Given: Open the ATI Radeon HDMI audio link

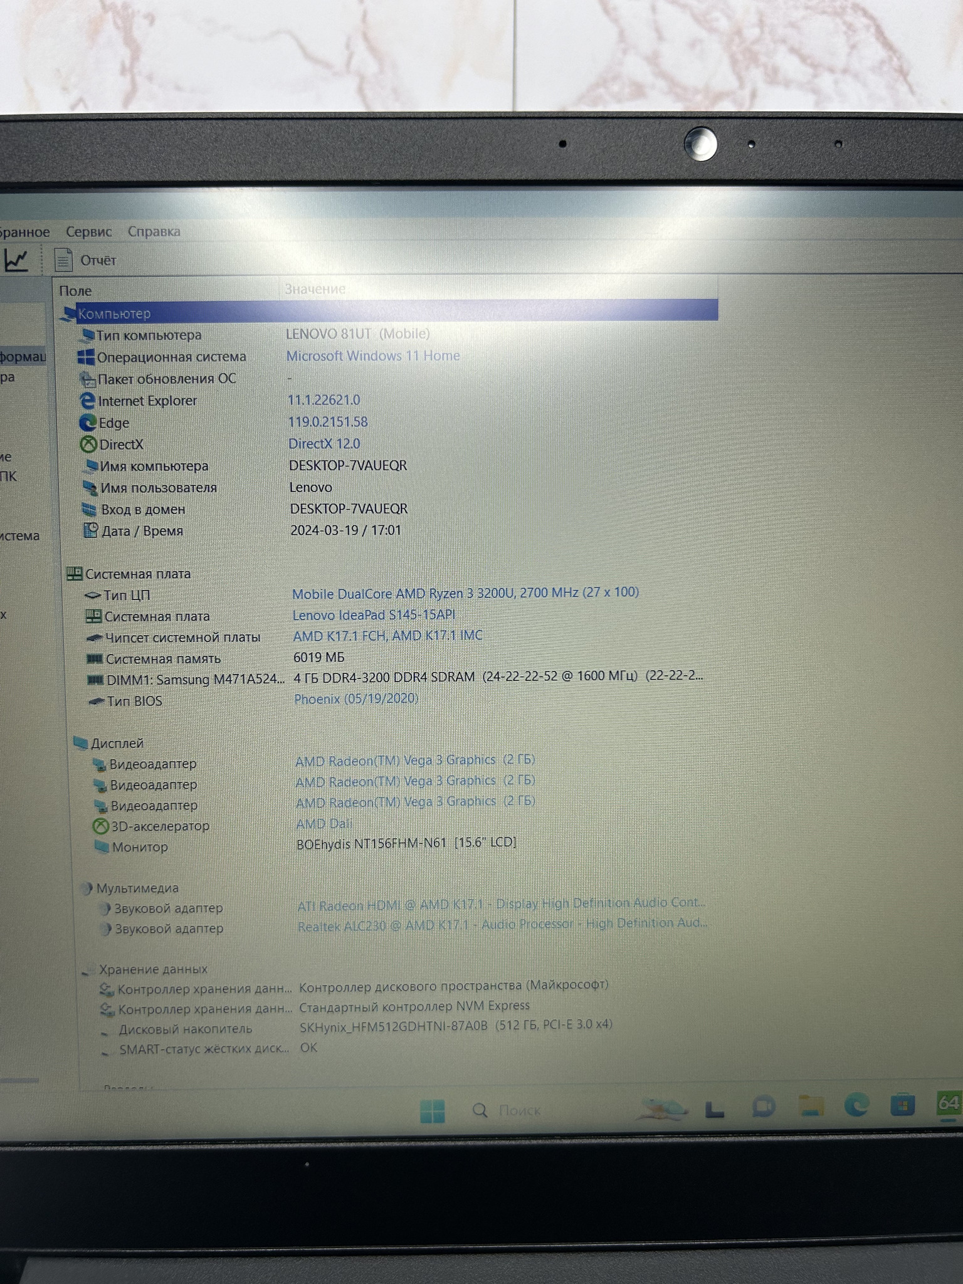Looking at the screenshot, I should (502, 903).
